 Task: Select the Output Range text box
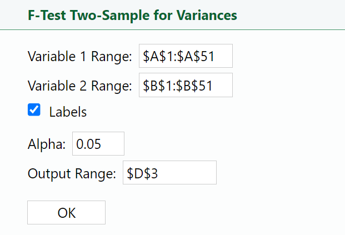pyautogui.click(x=169, y=173)
